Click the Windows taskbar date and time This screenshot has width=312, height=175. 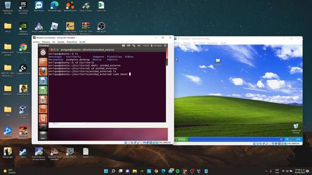[x=300, y=171]
